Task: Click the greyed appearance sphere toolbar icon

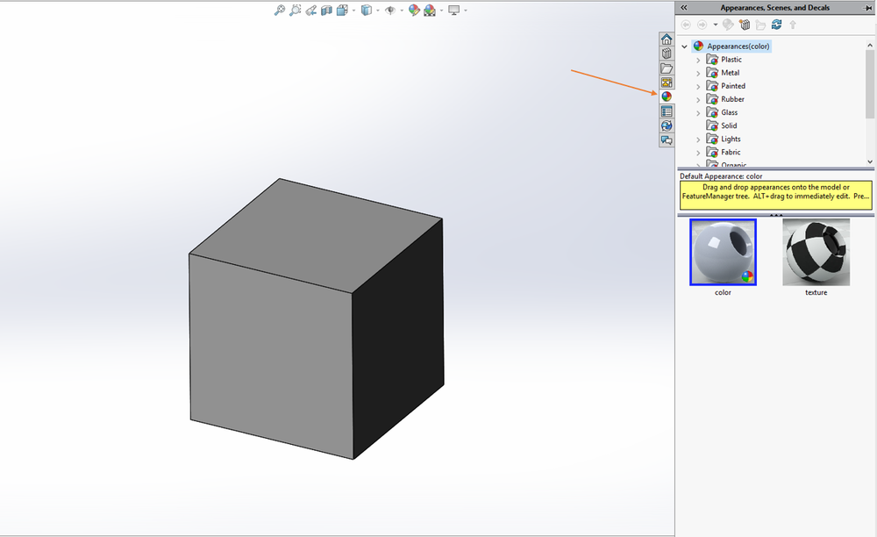Action: point(728,25)
